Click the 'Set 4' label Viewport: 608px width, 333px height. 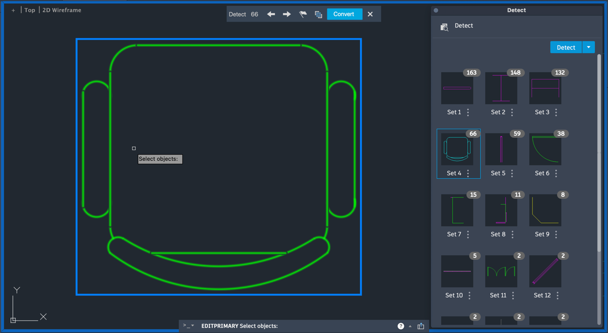pyautogui.click(x=454, y=173)
